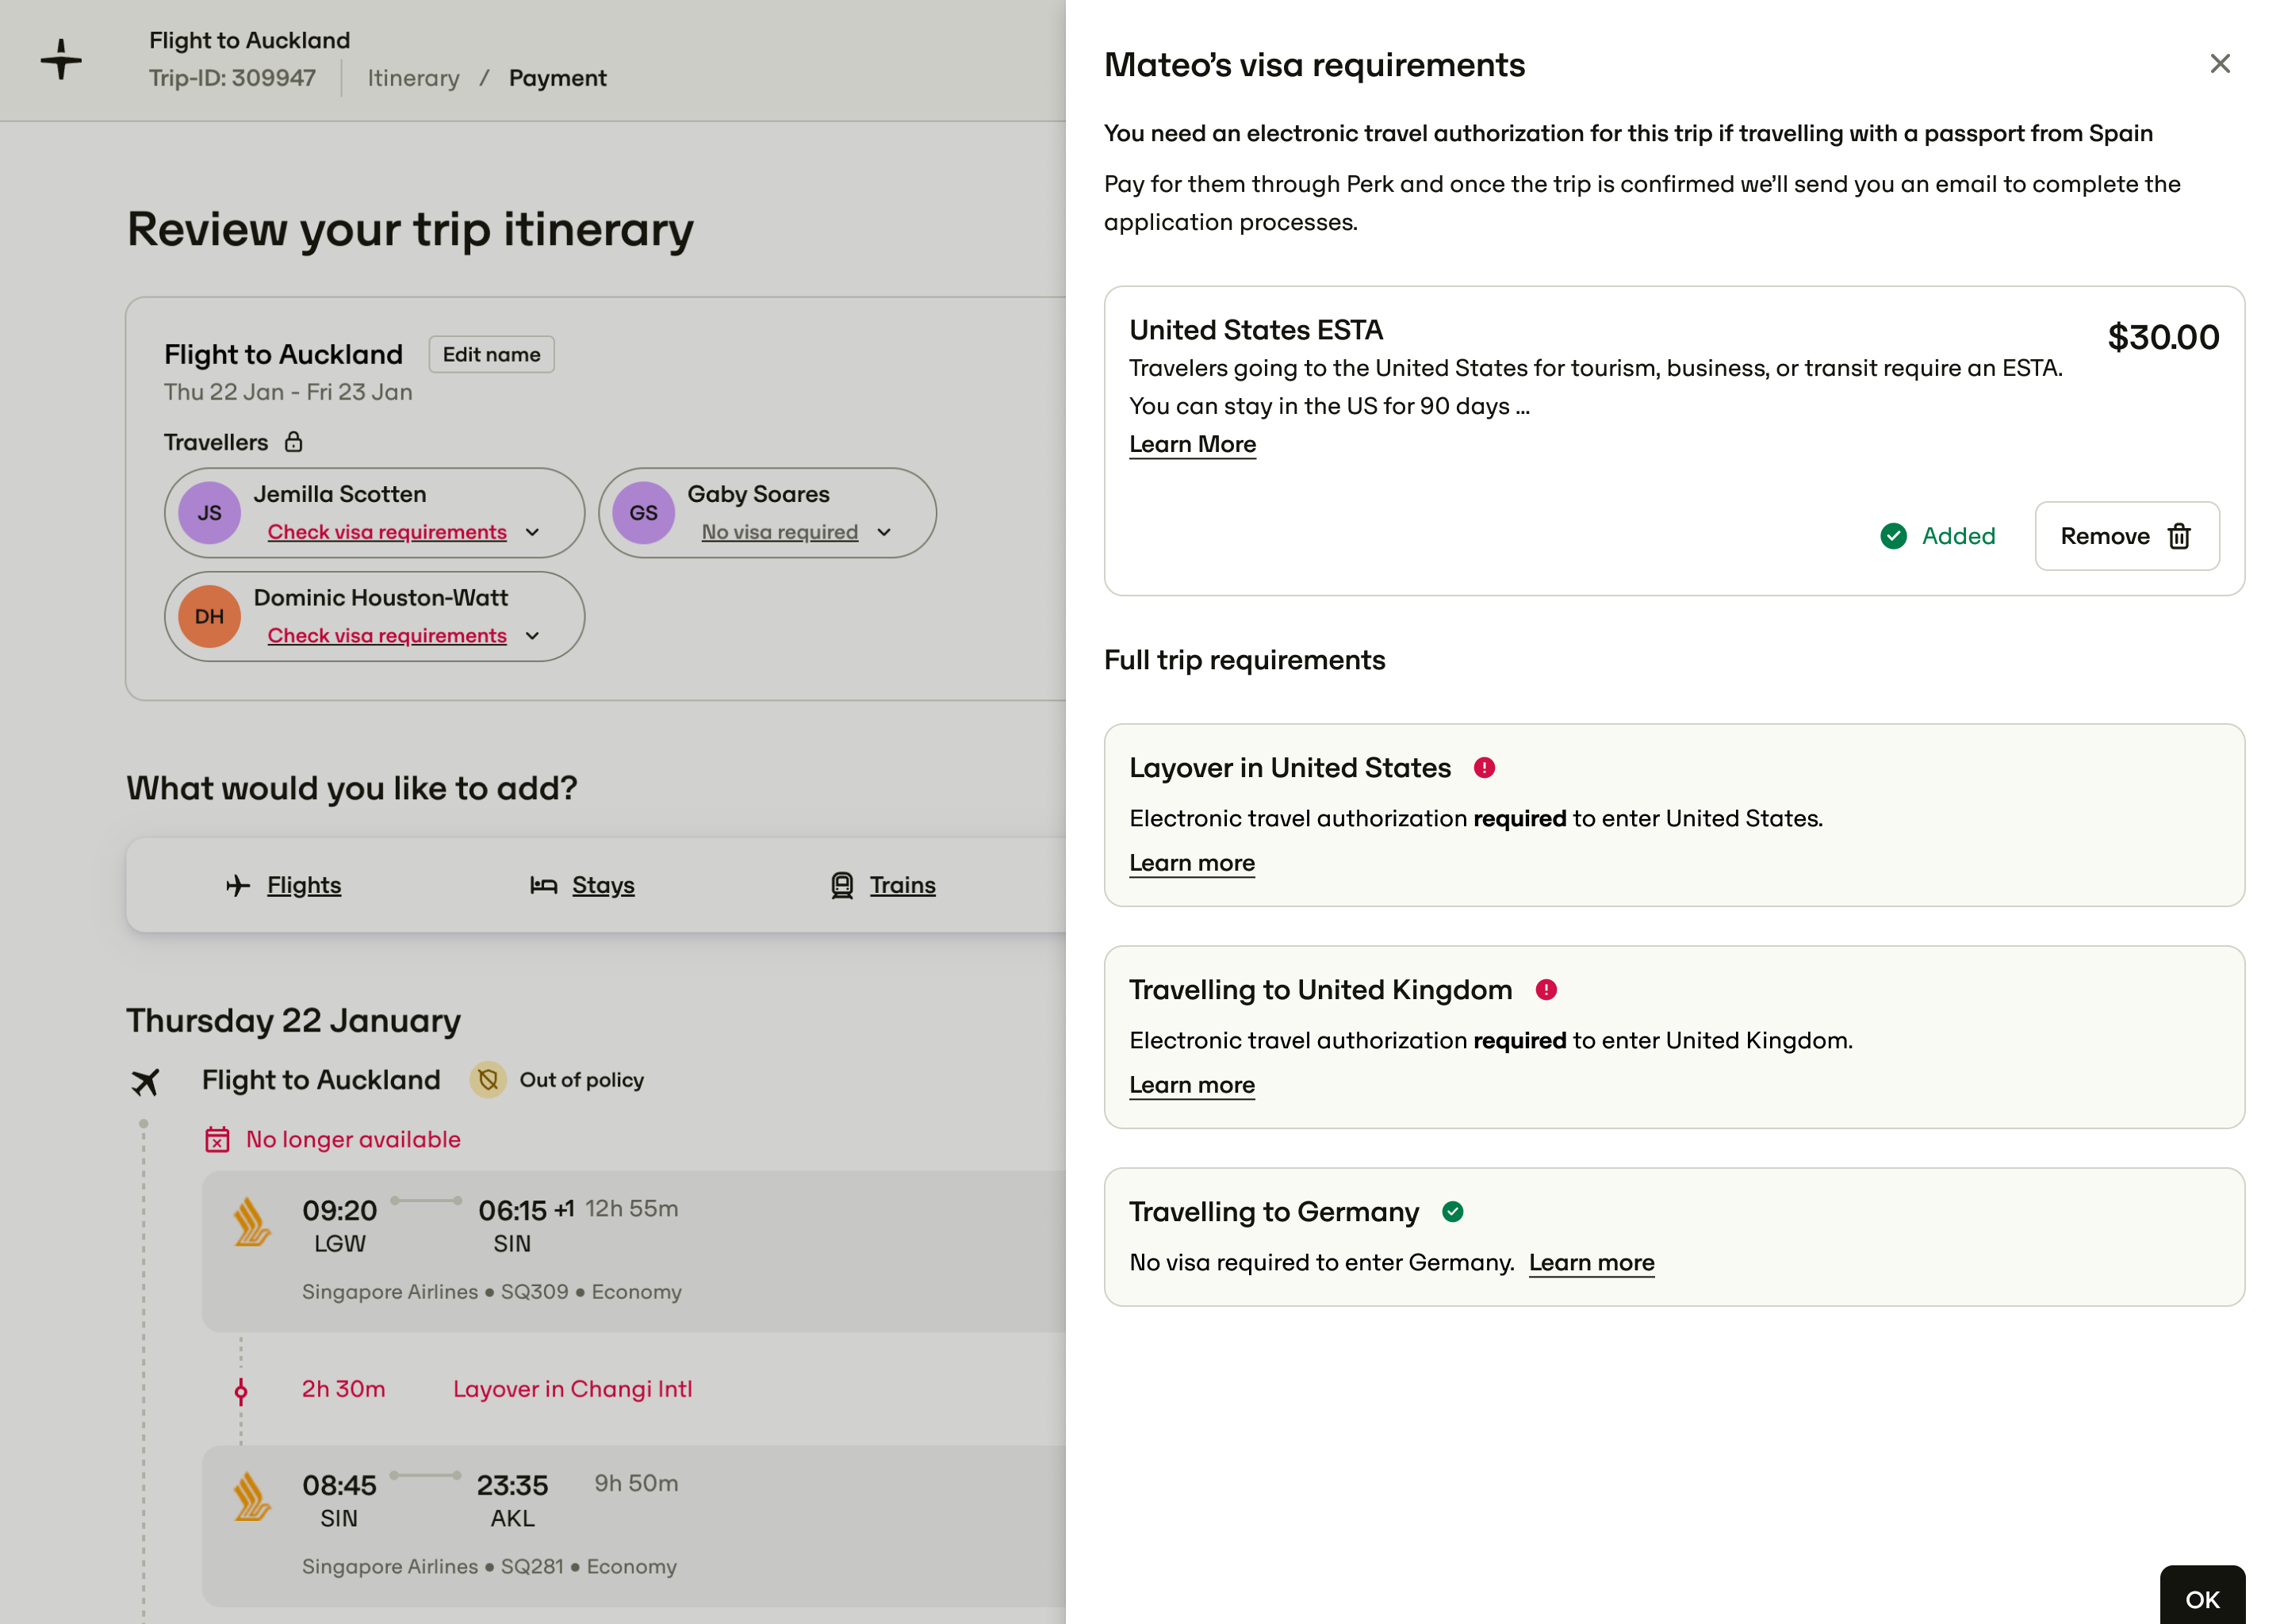Expand Jemilla Scotten's visa dropdown chevron

532,533
